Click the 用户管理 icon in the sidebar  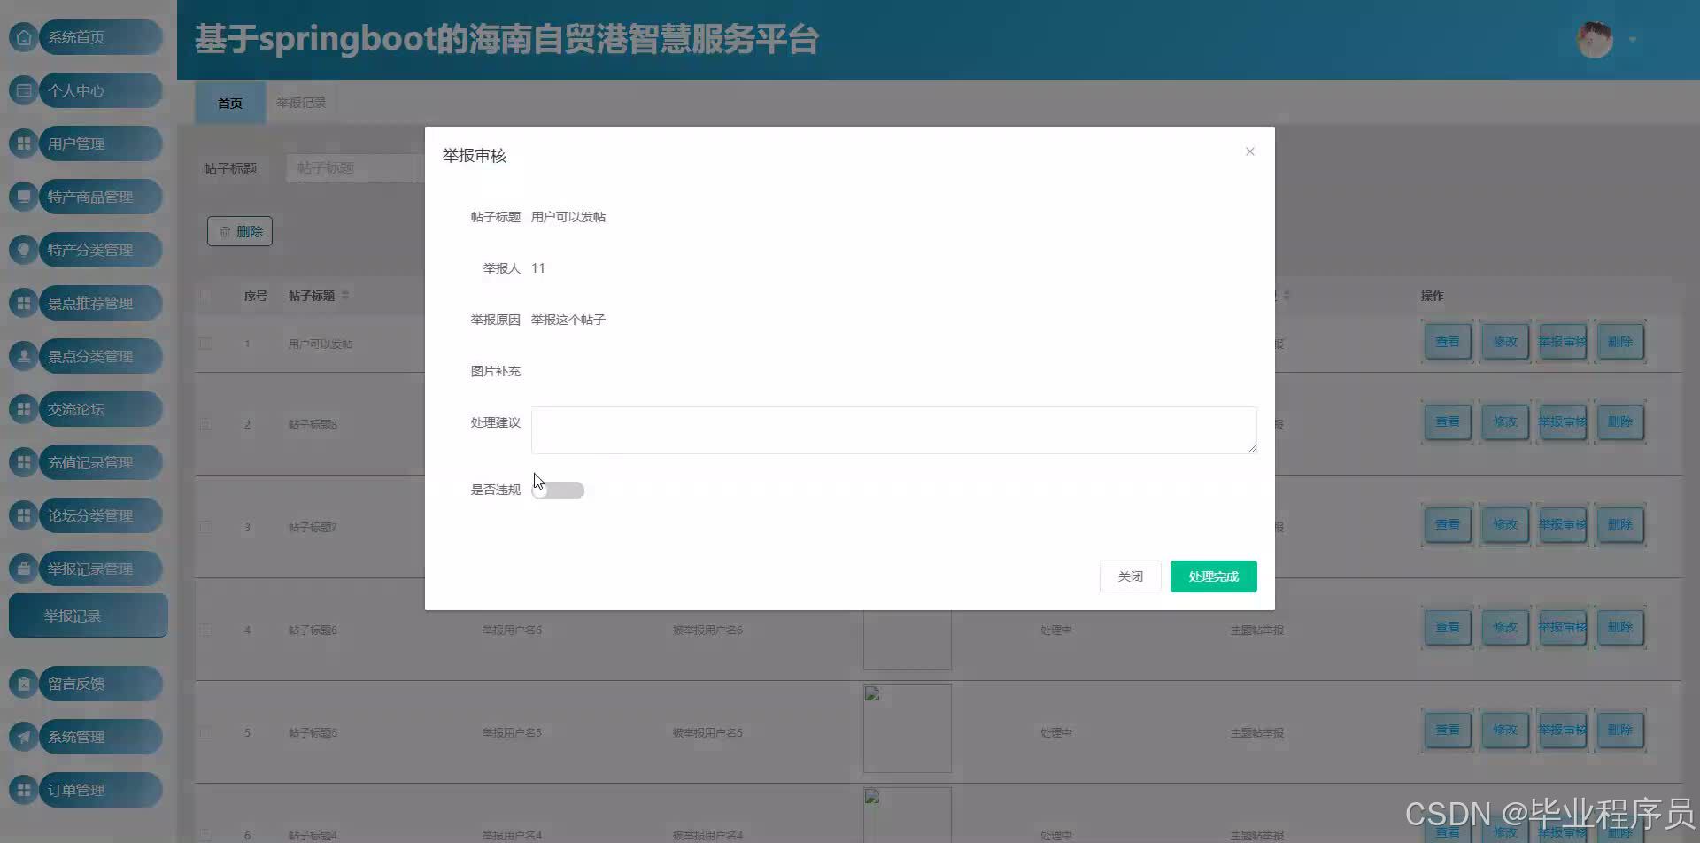[23, 143]
